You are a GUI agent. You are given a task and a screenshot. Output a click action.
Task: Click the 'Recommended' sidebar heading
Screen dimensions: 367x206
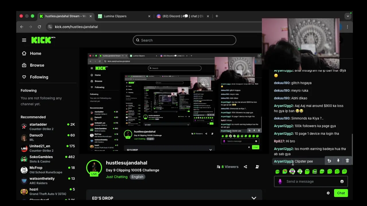pyautogui.click(x=33, y=117)
